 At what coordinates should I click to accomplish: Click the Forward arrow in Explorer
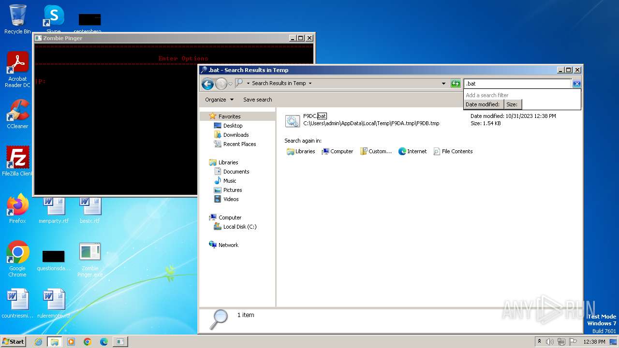pos(221,84)
